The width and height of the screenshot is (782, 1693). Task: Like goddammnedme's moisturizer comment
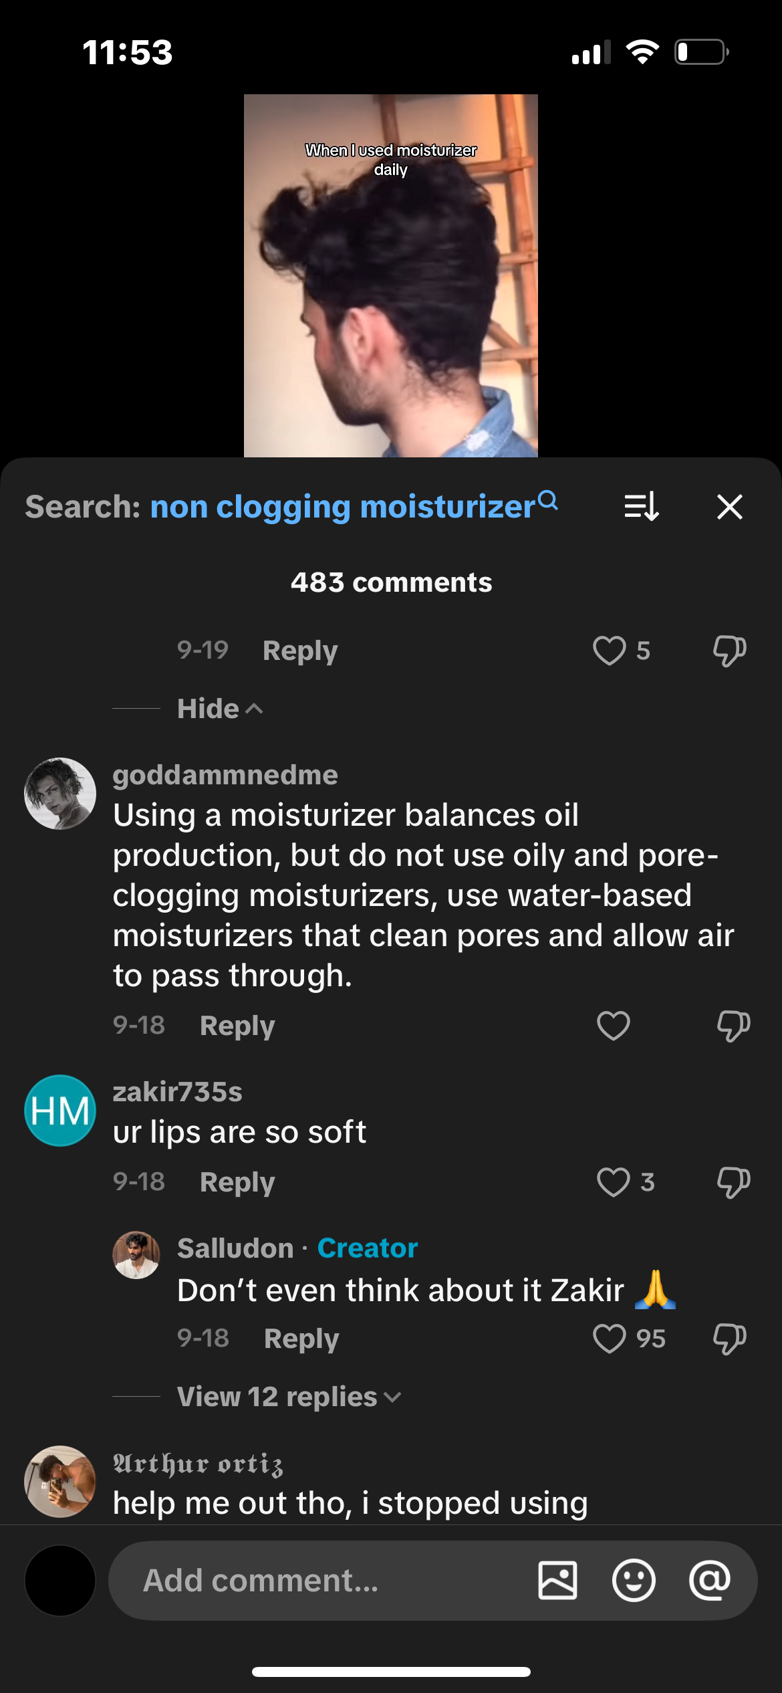click(613, 1026)
